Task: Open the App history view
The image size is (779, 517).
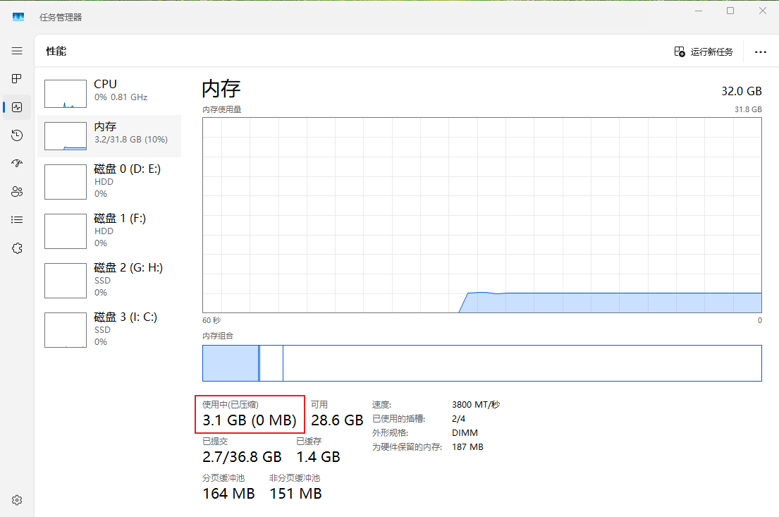Action: (x=17, y=135)
